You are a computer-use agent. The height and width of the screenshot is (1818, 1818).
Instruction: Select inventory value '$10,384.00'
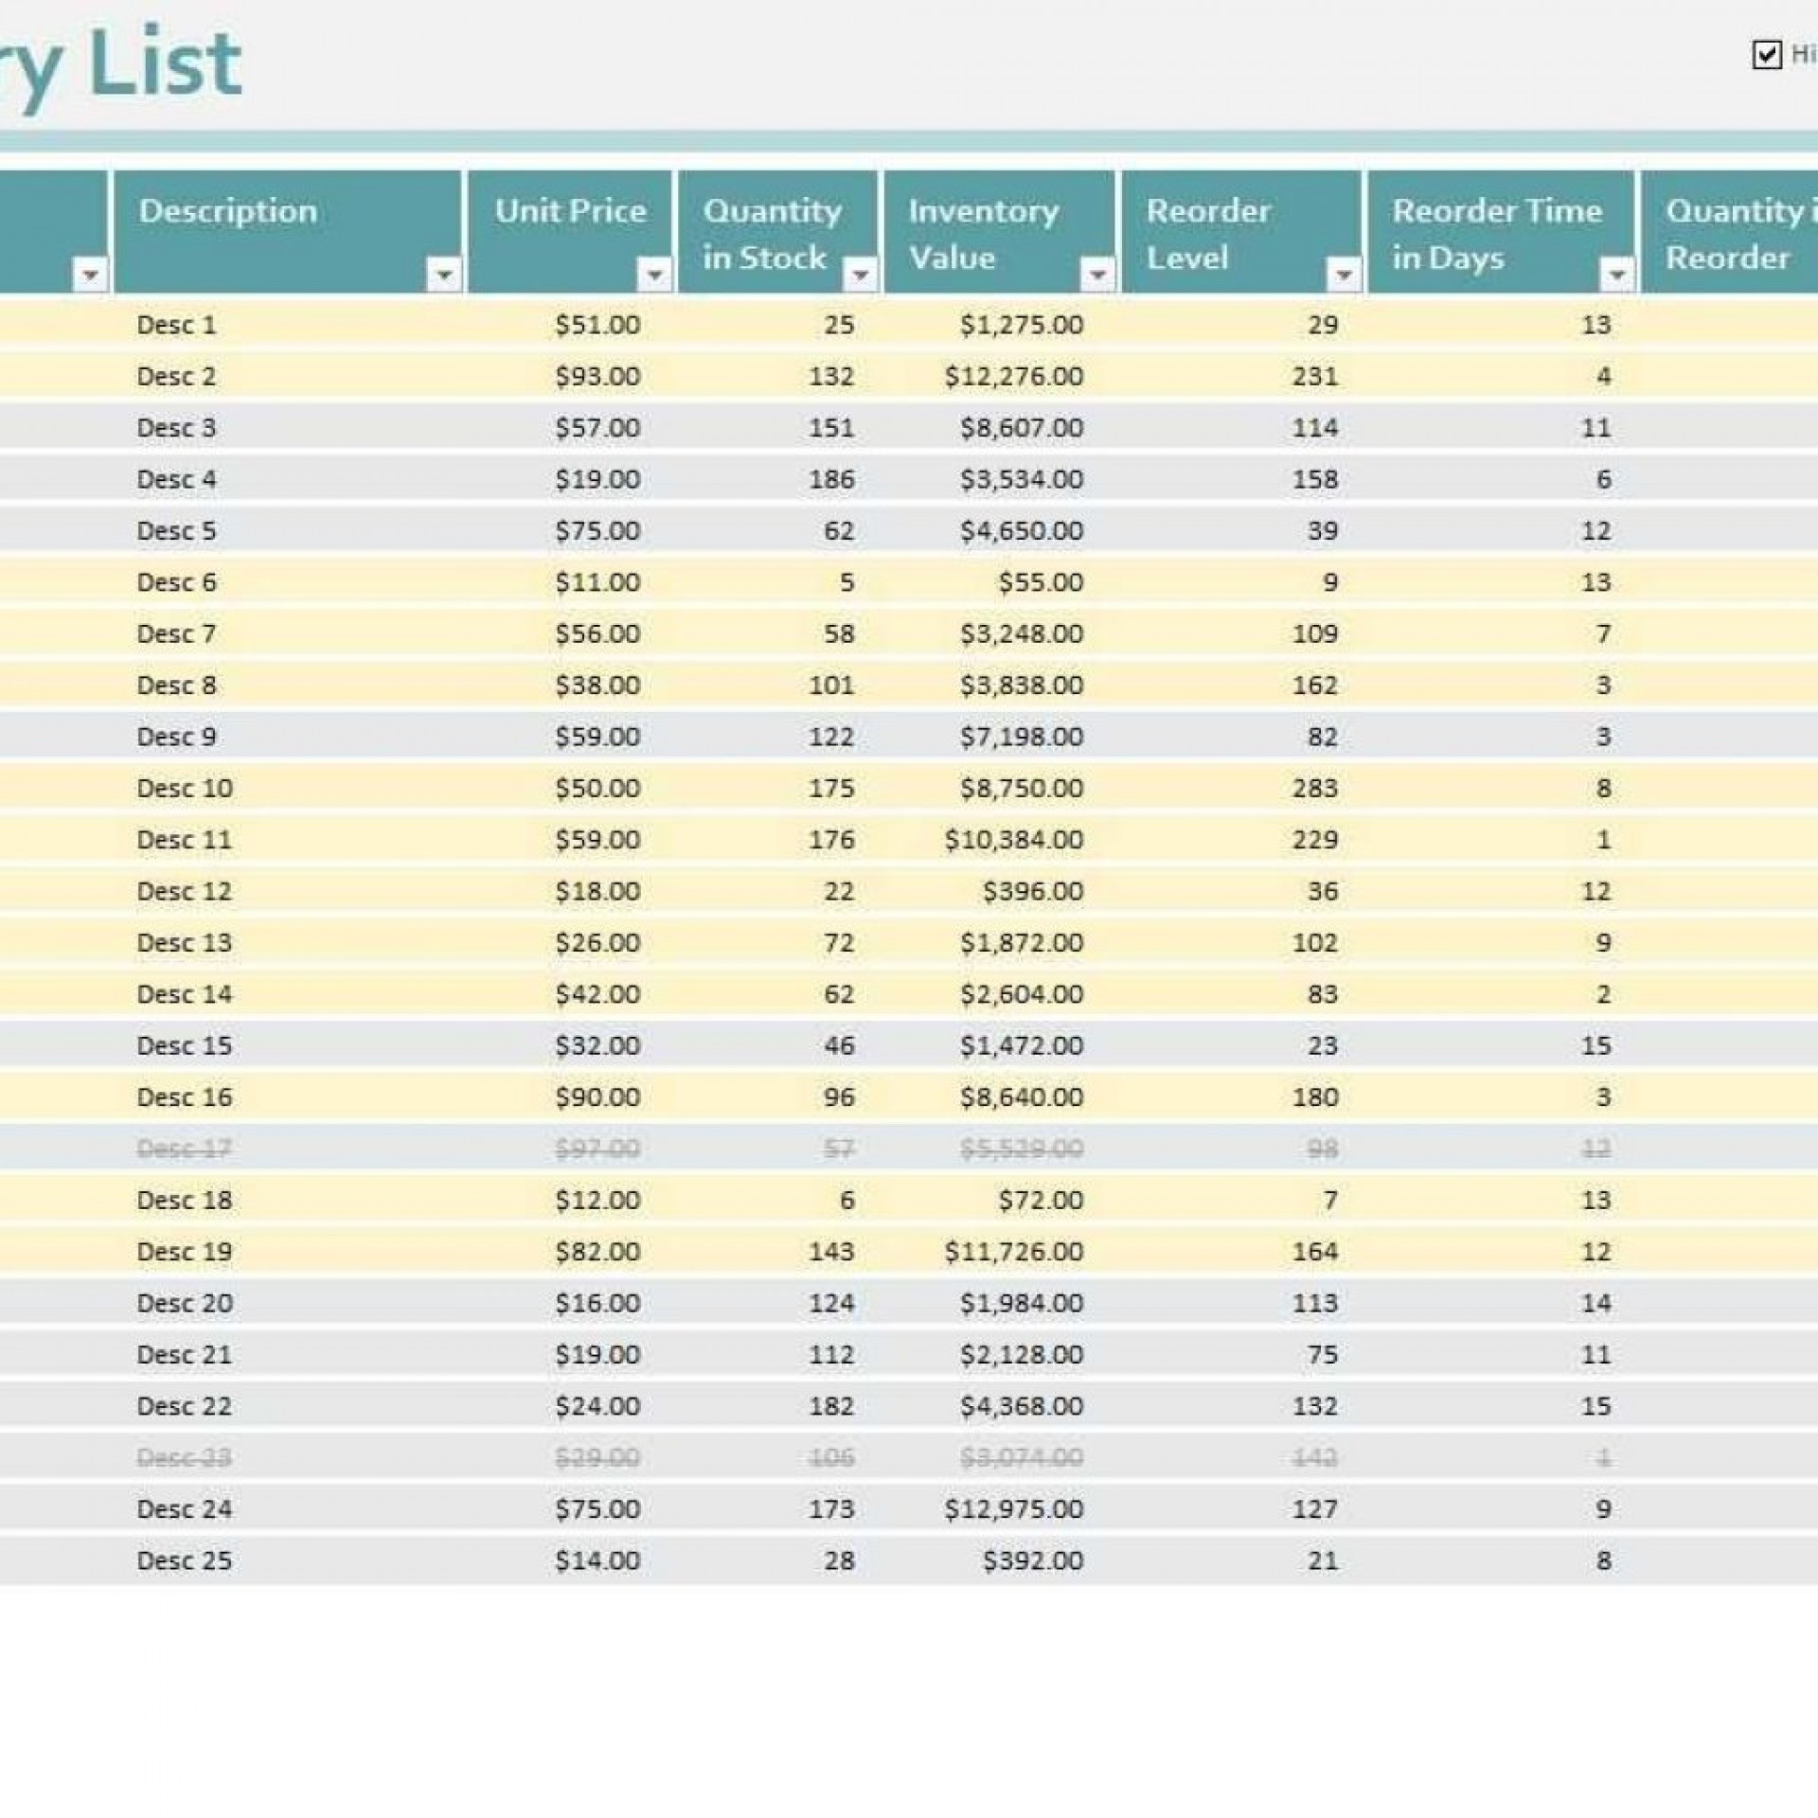[1013, 840]
